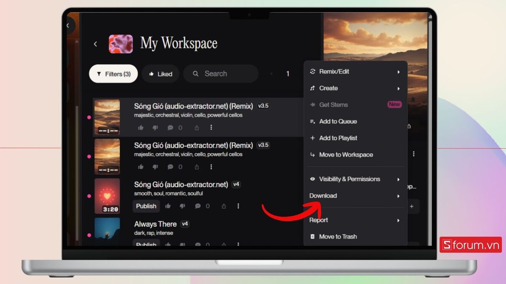Like the Sóng Gió v4 song

(x=168, y=206)
